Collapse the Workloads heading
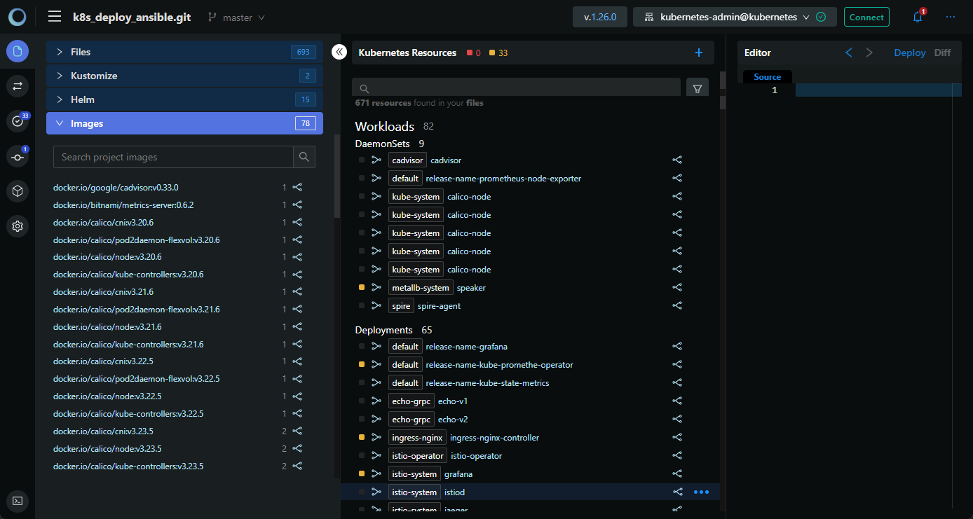Viewport: 973px width, 519px height. pos(385,127)
